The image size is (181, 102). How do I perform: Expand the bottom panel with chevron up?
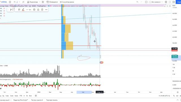177,100
